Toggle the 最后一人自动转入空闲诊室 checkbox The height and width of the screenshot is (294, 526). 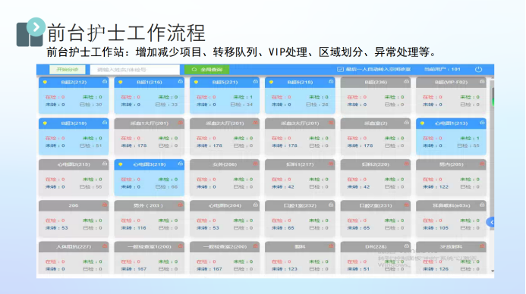pos(340,69)
